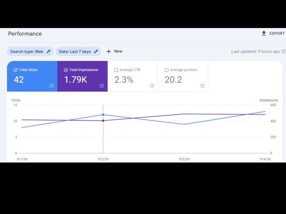Uncheck the Total impressions checkbox
Viewport: 286px width, 214px height.
tap(66, 70)
